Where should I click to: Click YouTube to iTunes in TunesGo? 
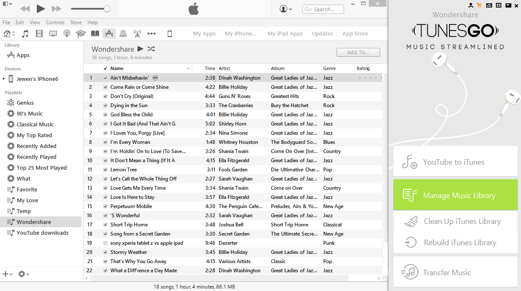click(x=455, y=162)
